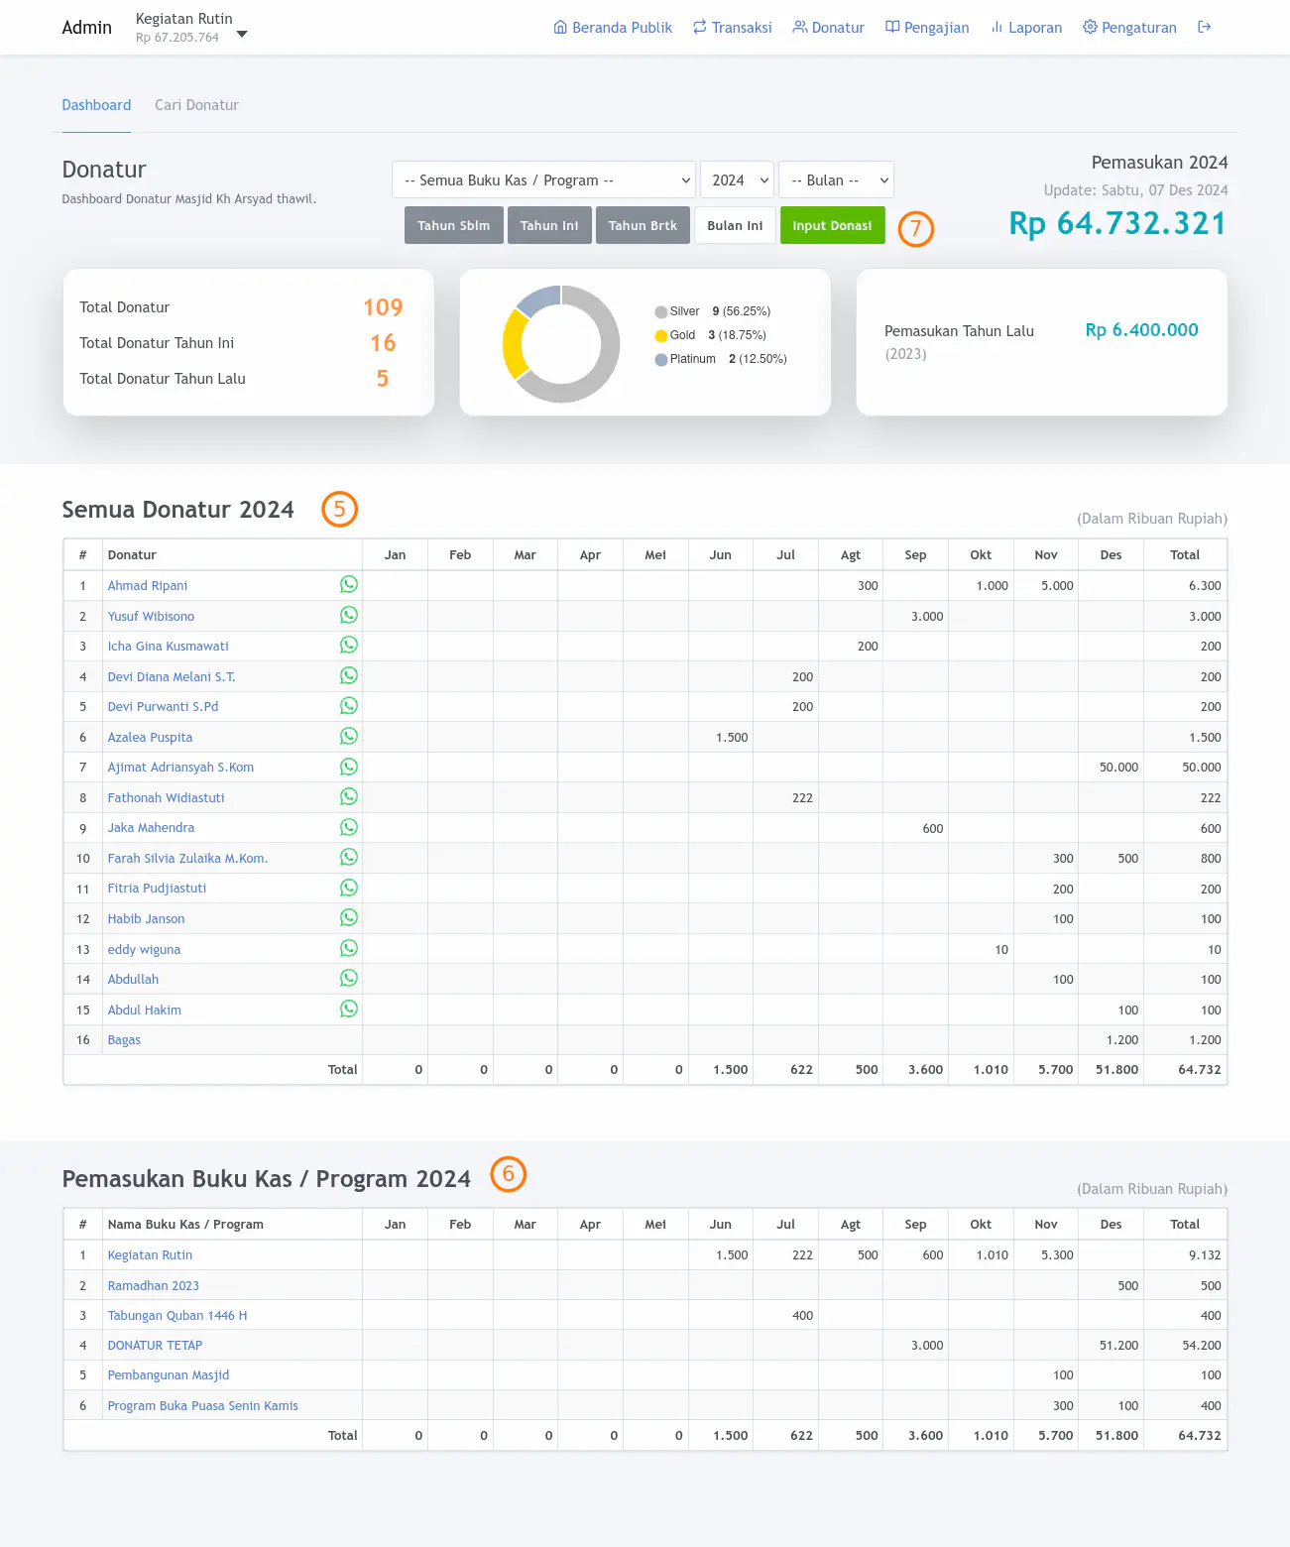Viewport: 1290px width, 1547px height.
Task: Open WhatsApp chat for Fitria Pudjiastuti
Action: pyautogui.click(x=349, y=888)
